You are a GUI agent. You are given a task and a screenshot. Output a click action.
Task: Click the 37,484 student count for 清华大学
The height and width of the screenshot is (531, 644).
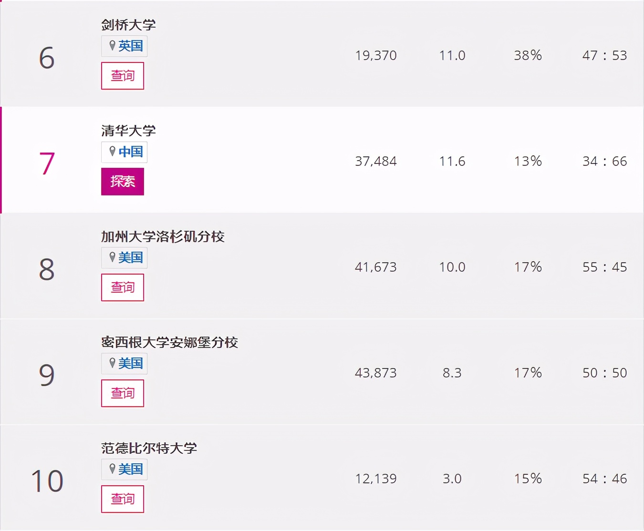(x=375, y=162)
